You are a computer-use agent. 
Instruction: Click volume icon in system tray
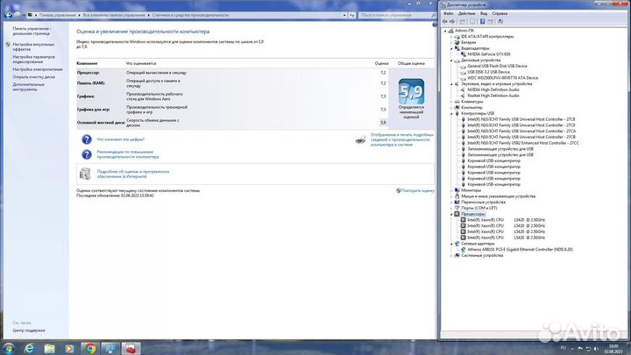[596, 349]
